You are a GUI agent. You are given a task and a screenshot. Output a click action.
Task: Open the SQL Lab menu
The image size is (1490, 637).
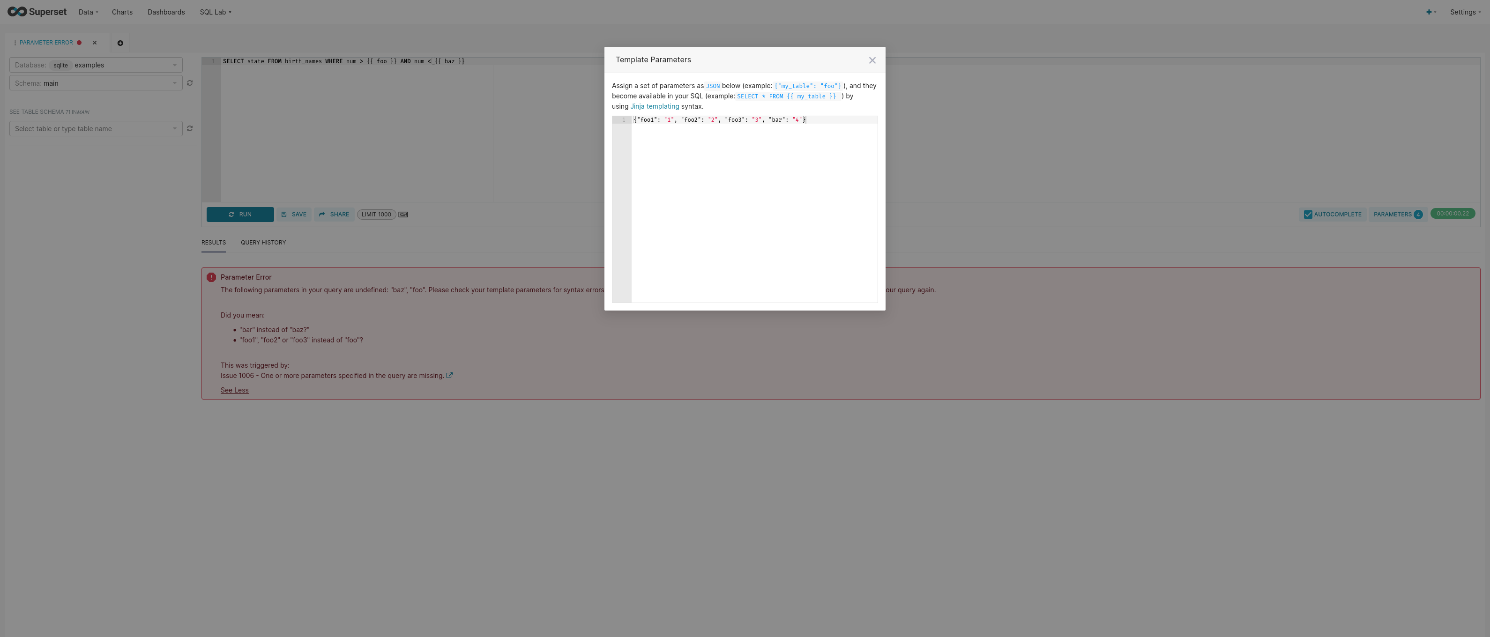tap(215, 12)
